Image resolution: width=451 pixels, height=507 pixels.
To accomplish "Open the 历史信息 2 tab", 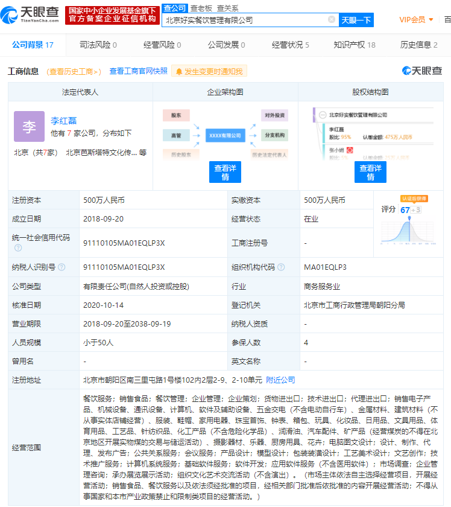I will [418, 45].
